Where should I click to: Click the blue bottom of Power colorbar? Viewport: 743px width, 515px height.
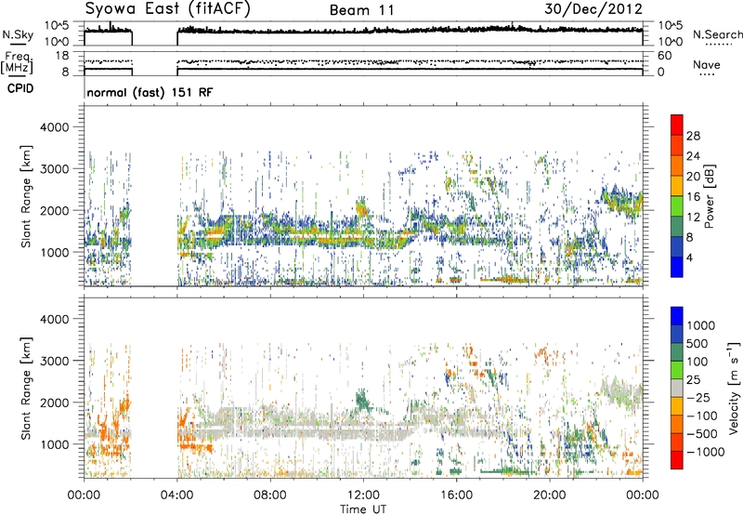pyautogui.click(x=677, y=267)
